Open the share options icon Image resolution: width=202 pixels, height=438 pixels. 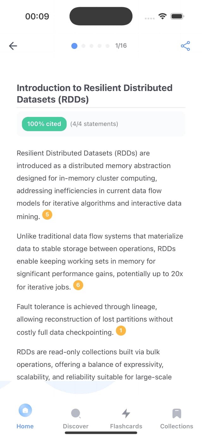[x=185, y=46]
